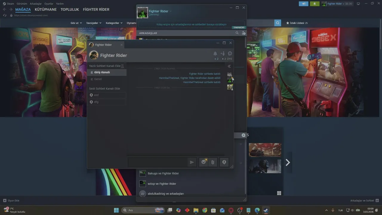
Task: Click the Big Picture monitor icon
Action: (x=358, y=4)
